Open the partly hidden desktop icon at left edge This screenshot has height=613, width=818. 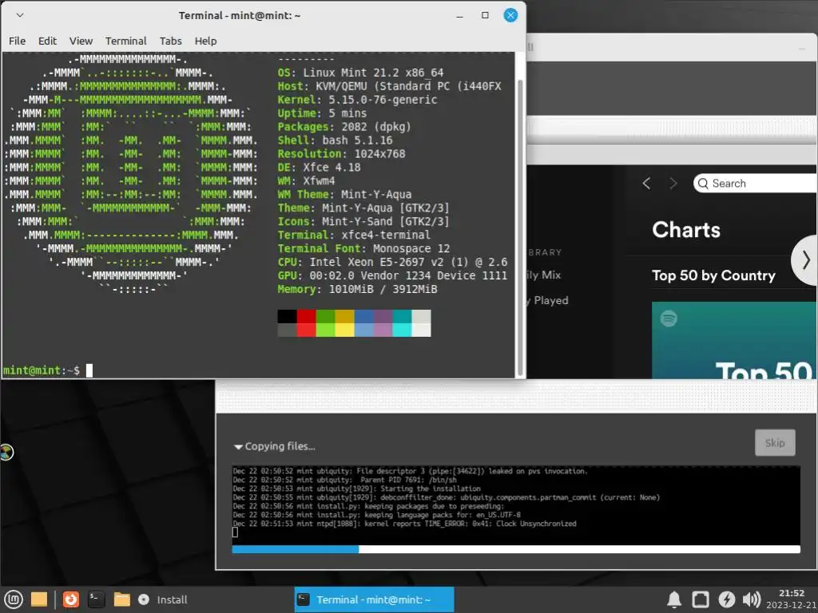tap(6, 452)
